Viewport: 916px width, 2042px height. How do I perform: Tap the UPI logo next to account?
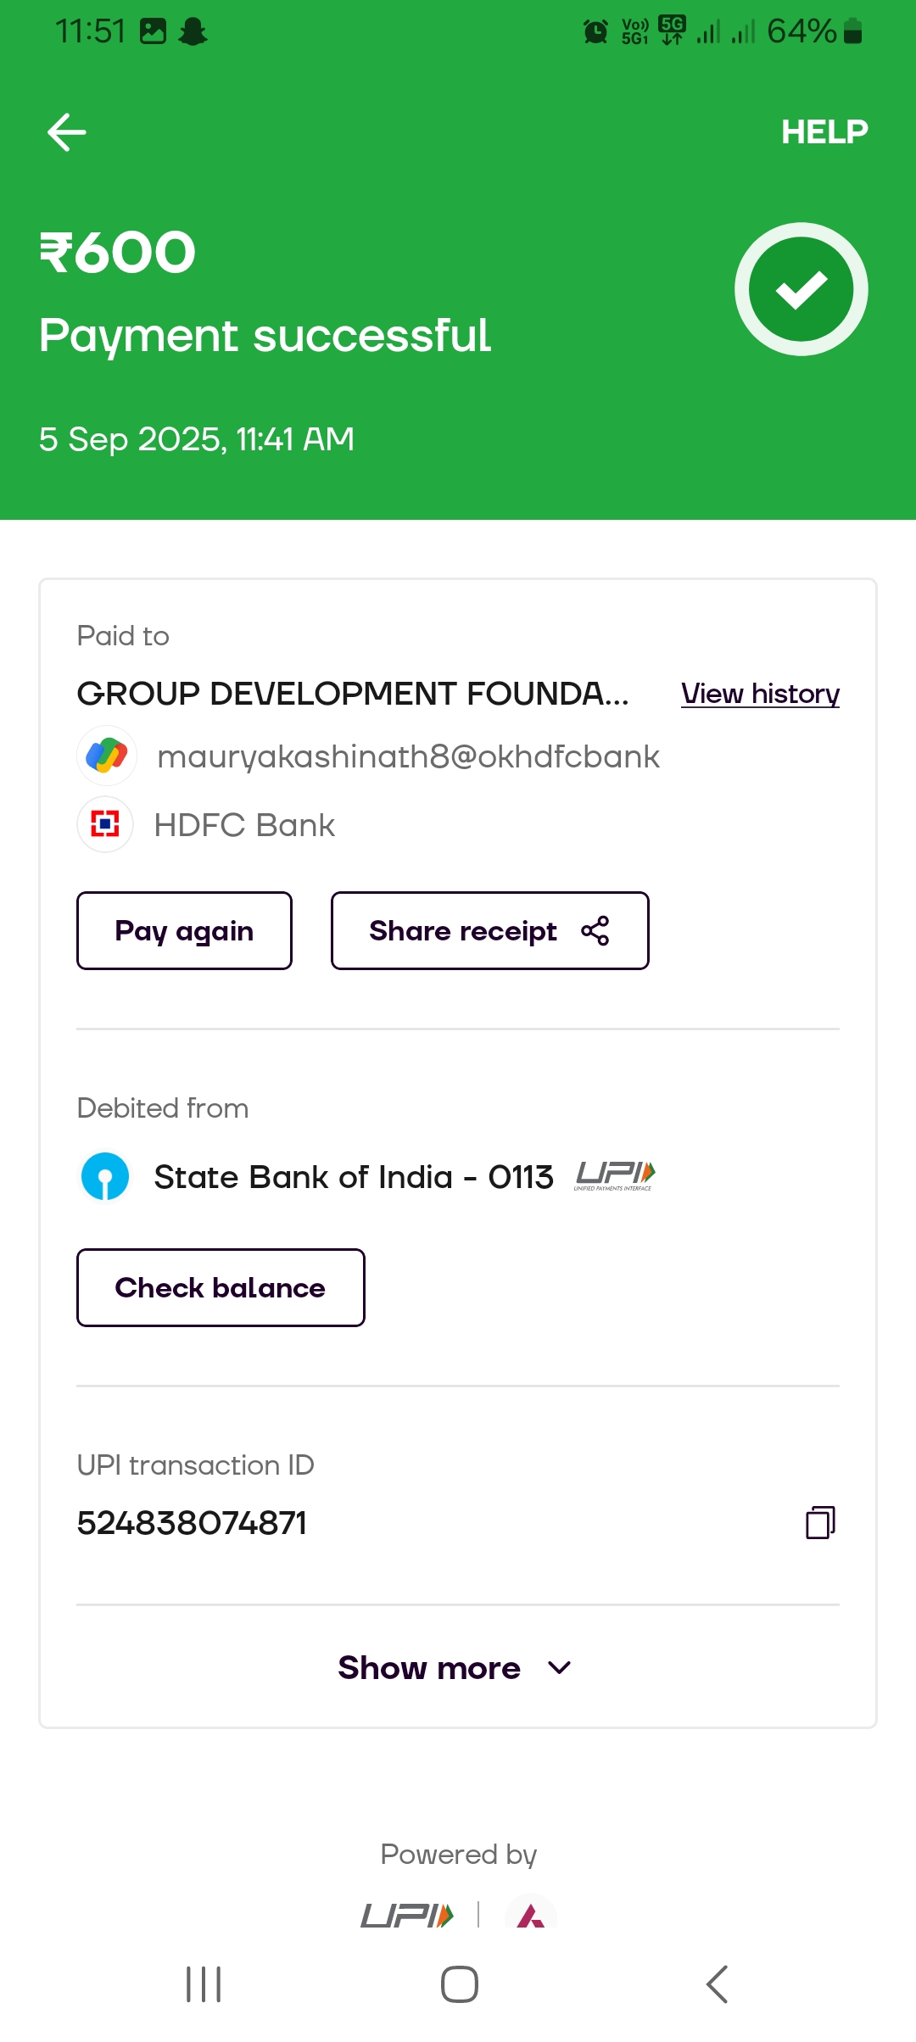[x=615, y=1176]
